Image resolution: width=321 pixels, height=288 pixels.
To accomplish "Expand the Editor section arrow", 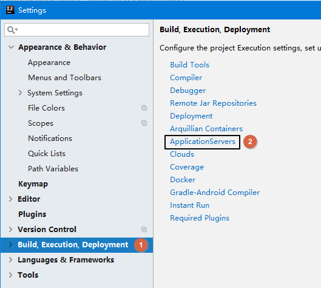I will click(11, 199).
